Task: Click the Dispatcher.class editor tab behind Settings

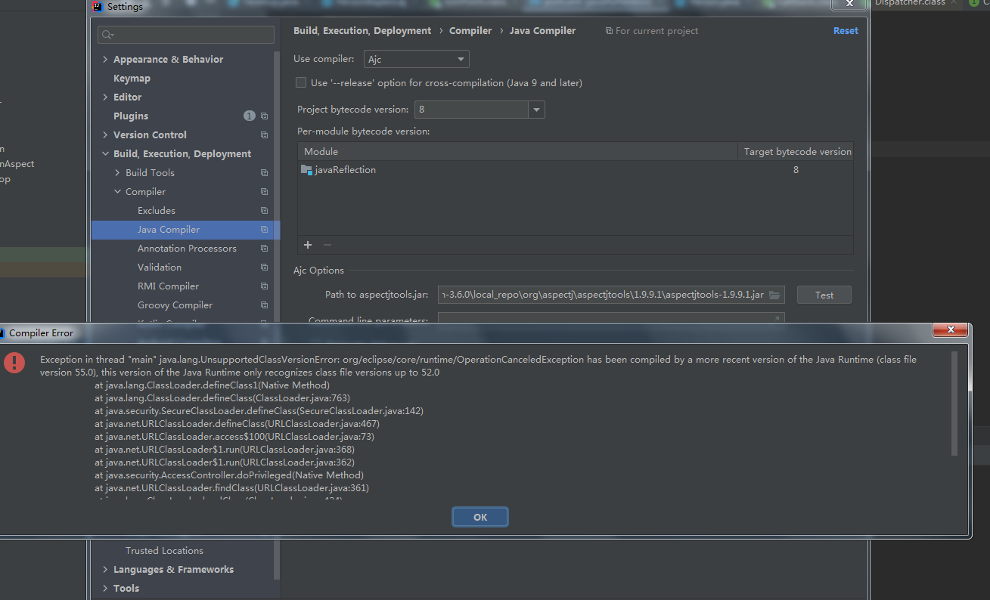Action: (910, 3)
